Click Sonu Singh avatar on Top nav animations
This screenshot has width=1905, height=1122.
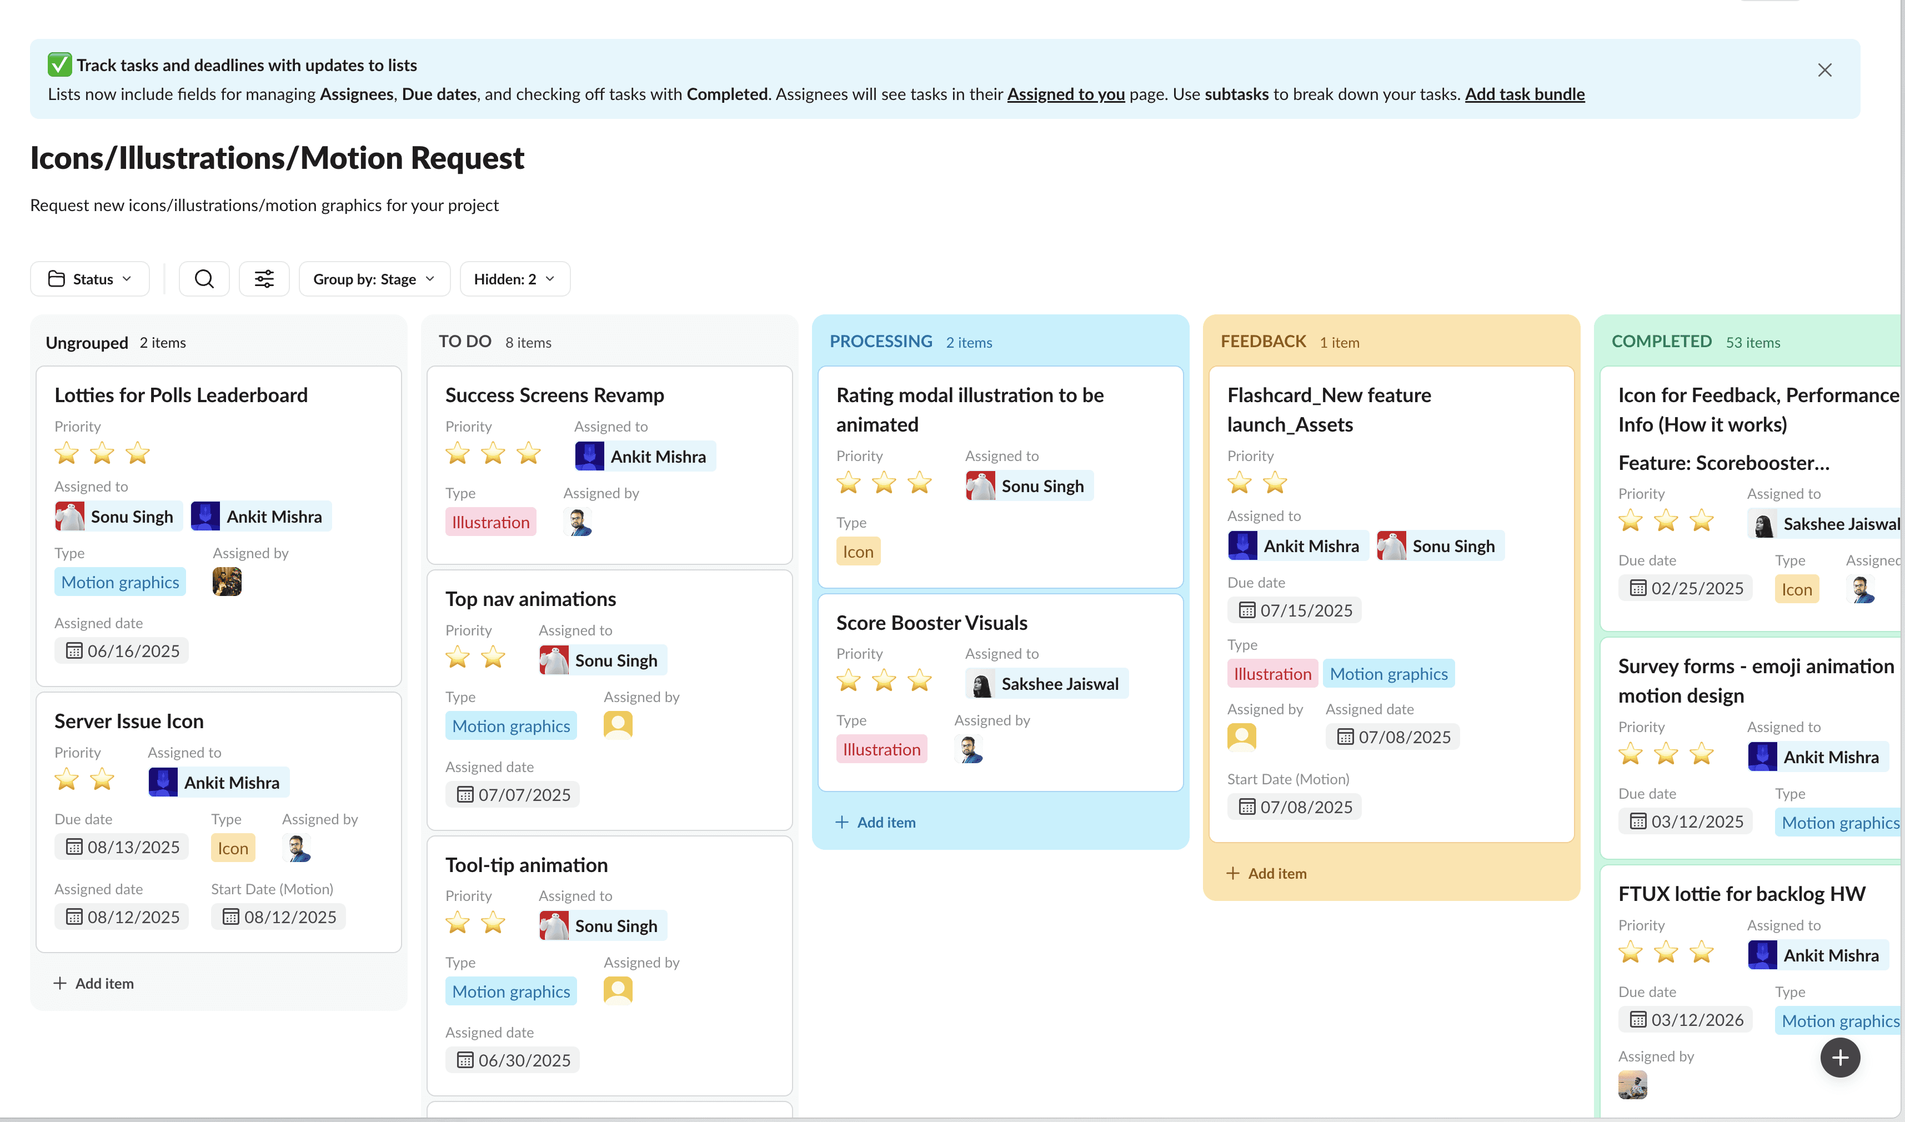coord(554,660)
